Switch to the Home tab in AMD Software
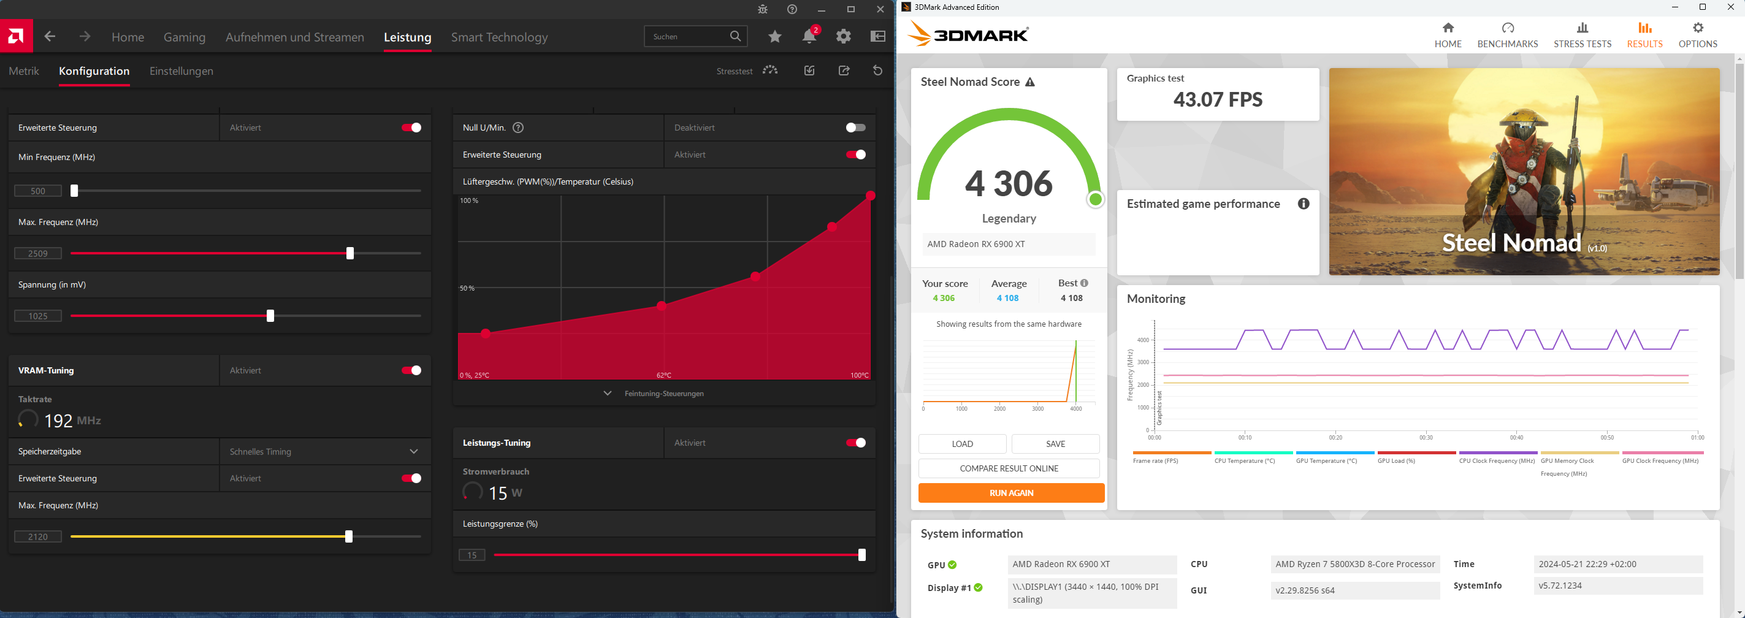This screenshot has height=618, width=1745. click(128, 37)
